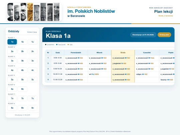This screenshot has height=135, width=180.
Task: Click the Poniedziałek column header
Action: (76, 53)
